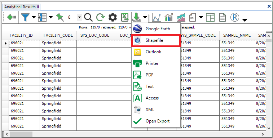Click the pivot table layout icon

pos(210,17)
